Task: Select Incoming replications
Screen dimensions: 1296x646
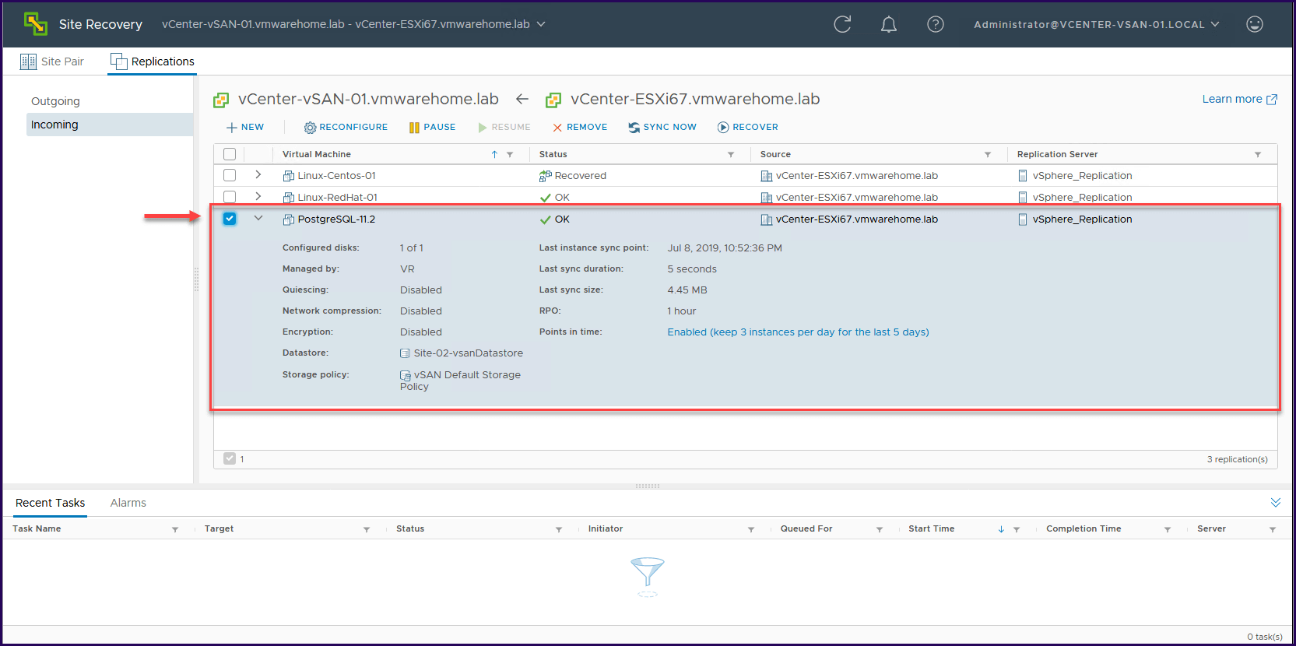Action: pyautogui.click(x=110, y=125)
